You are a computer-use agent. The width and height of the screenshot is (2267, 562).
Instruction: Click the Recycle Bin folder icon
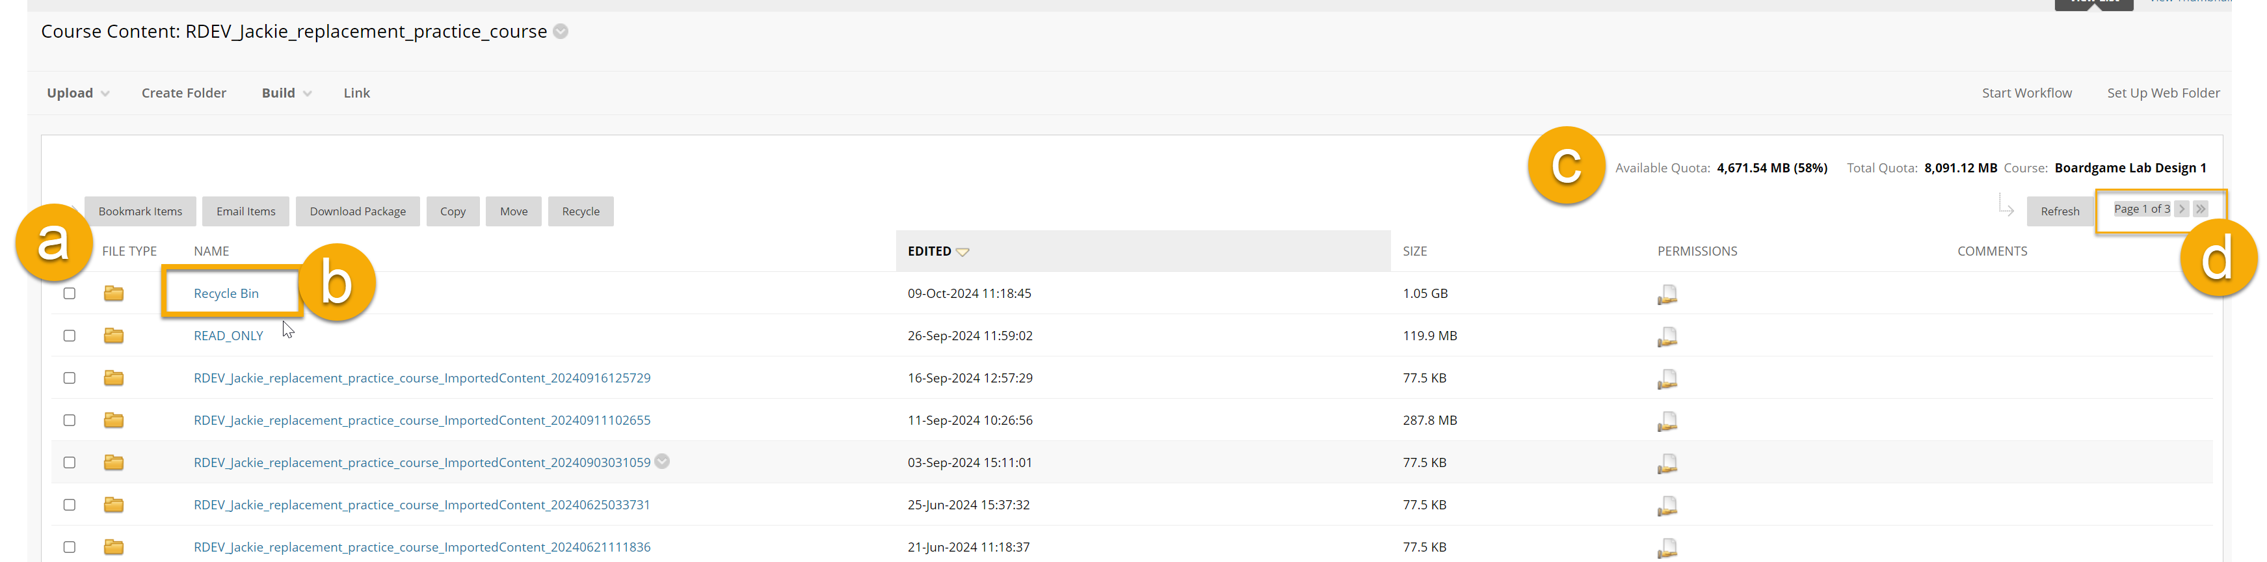point(114,293)
